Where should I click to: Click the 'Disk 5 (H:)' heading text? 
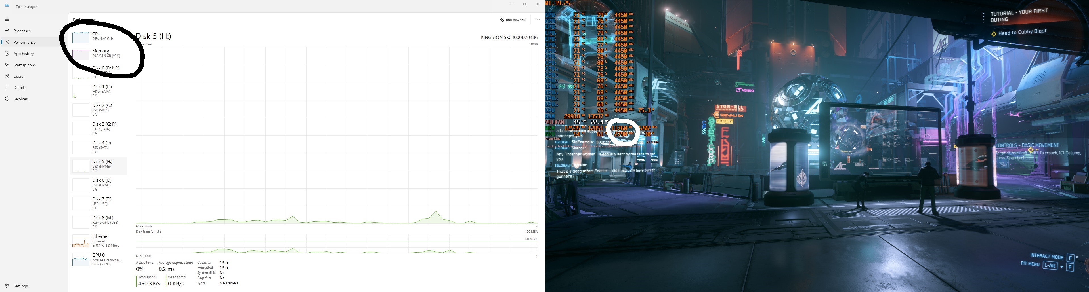click(x=154, y=36)
